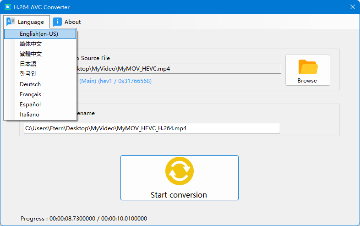Viewport: 360px width, 226px height.
Task: Select 日本語 language option
Action: tap(40, 64)
